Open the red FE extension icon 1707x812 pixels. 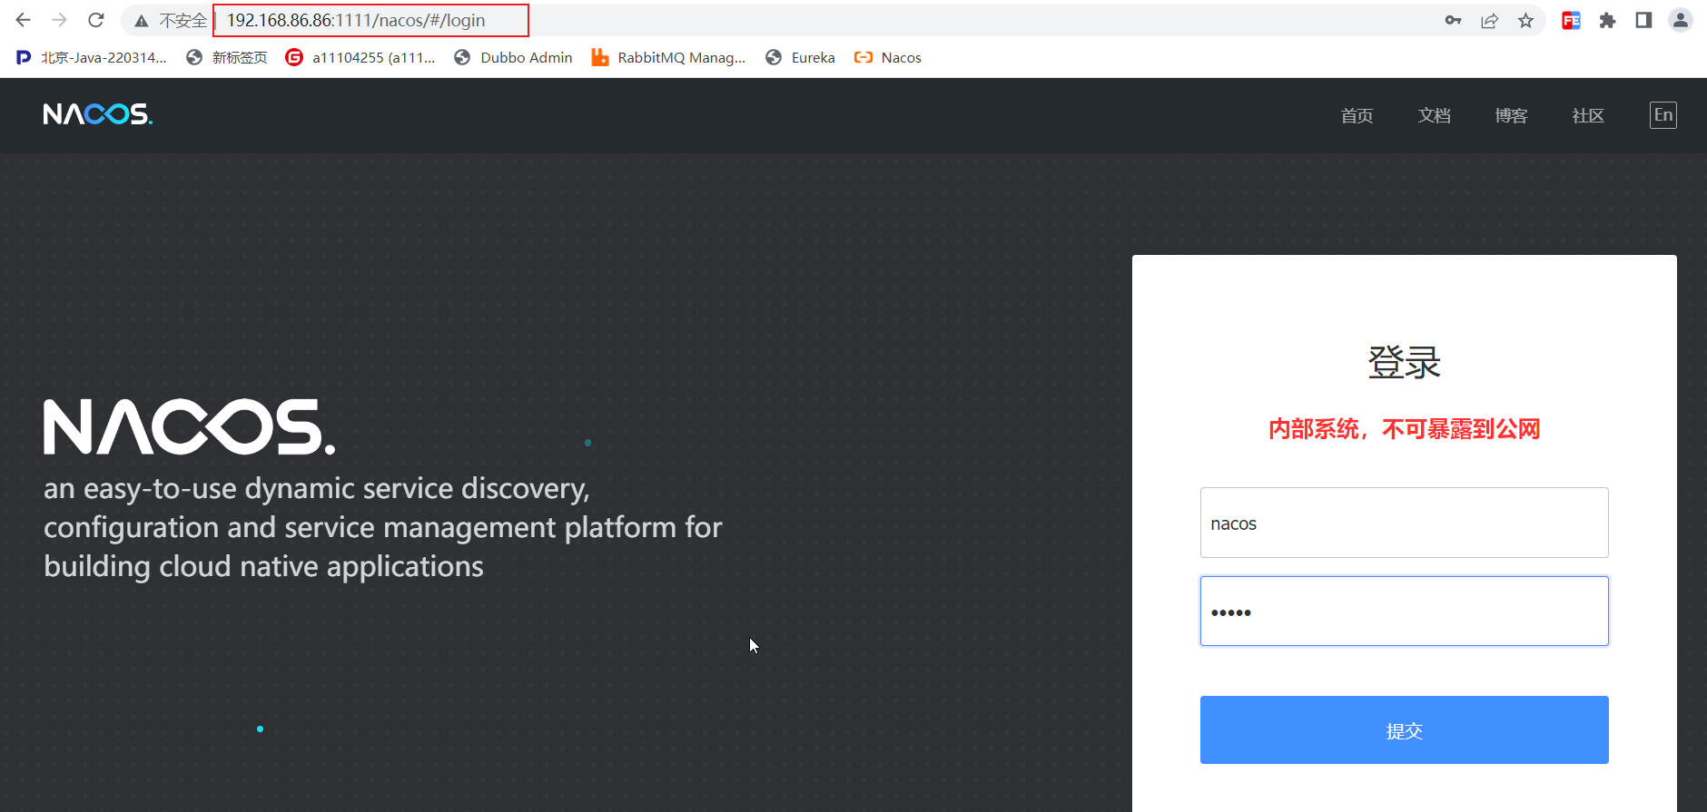click(x=1571, y=20)
